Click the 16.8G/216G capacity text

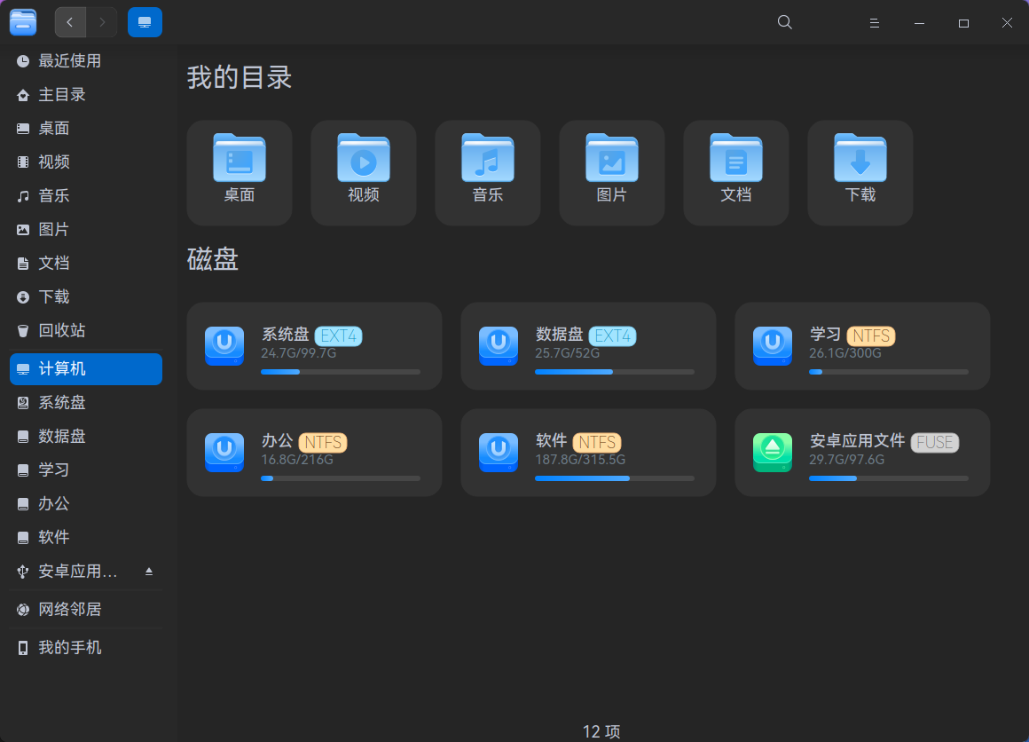297,460
